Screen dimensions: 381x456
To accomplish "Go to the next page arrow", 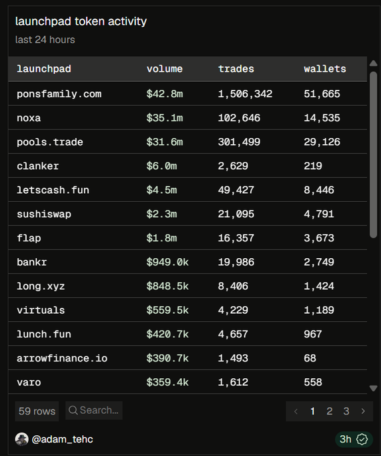I will pyautogui.click(x=363, y=411).
